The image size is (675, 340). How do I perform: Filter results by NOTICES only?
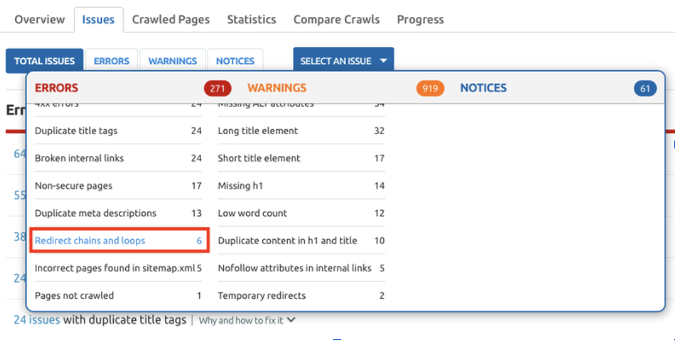pyautogui.click(x=235, y=61)
